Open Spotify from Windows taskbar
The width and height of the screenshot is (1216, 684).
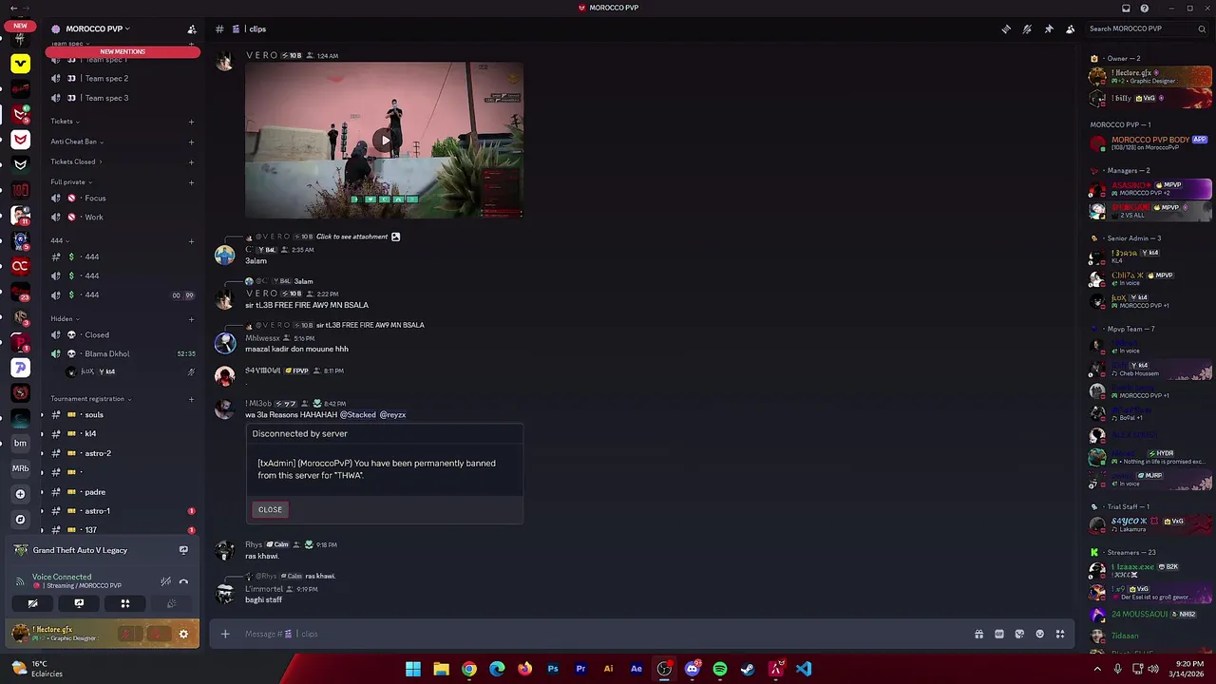click(720, 669)
